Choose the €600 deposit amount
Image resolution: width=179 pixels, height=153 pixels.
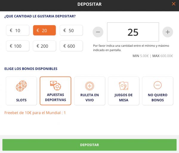coord(71,46)
